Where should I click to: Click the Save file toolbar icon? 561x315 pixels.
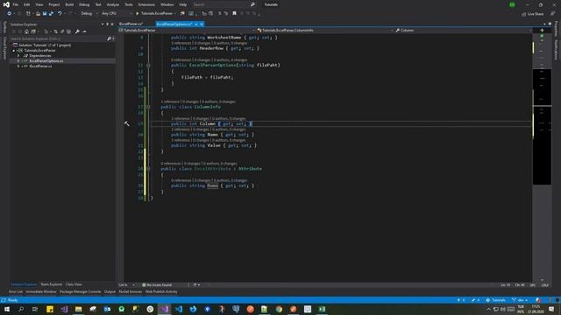45,14
